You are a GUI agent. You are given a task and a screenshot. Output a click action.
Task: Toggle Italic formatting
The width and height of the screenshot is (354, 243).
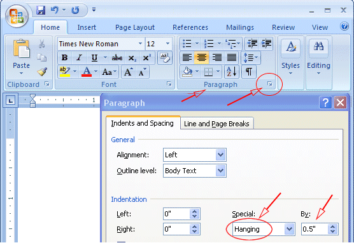coord(79,58)
